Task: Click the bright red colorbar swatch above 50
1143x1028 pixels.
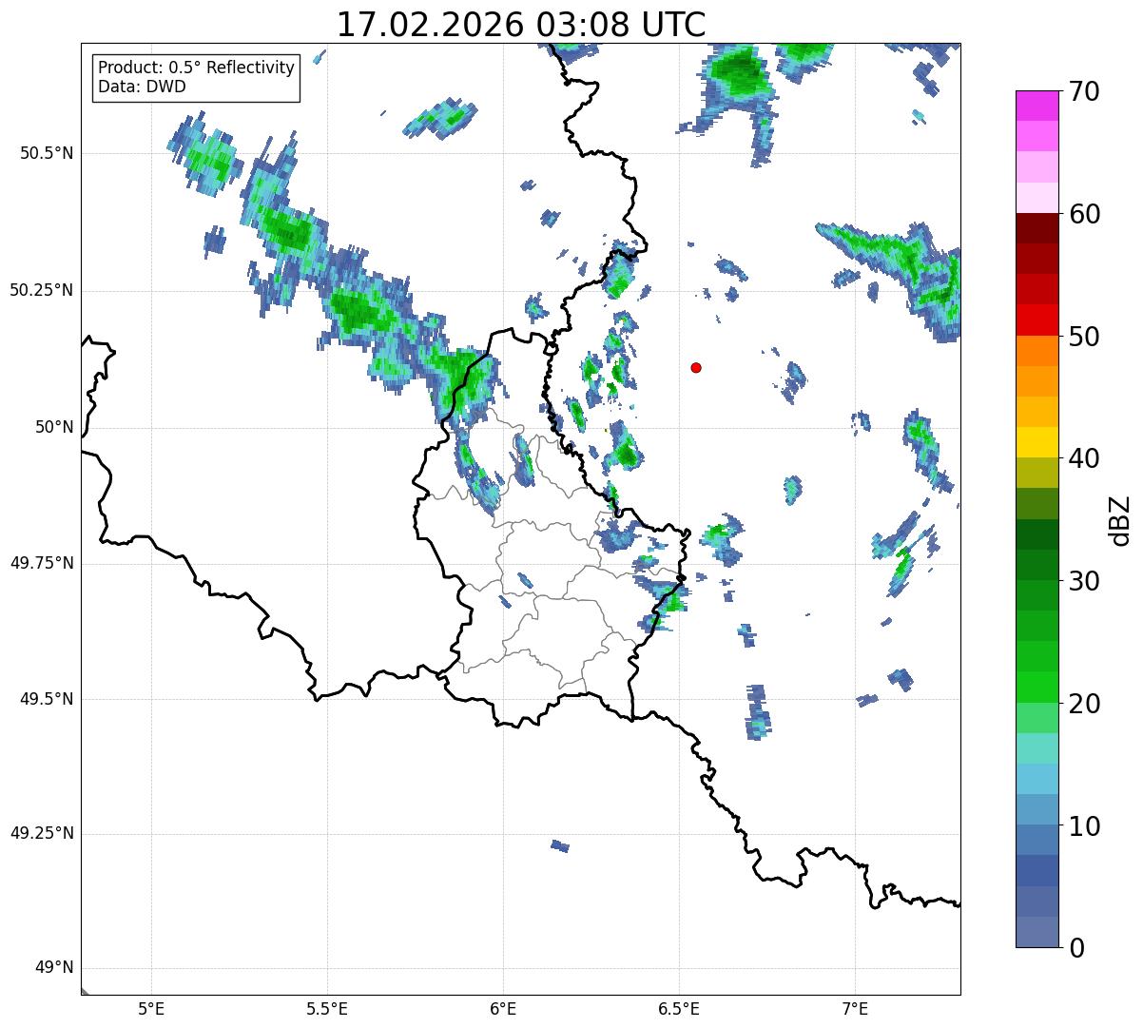Action: point(1036,320)
